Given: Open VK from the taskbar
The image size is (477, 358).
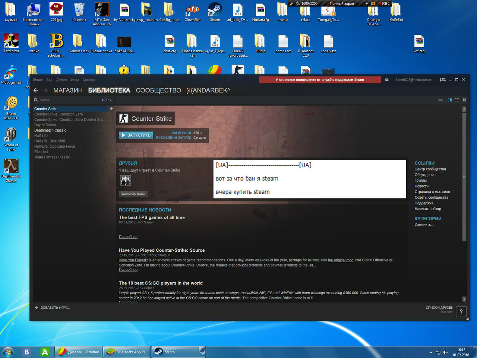Looking at the screenshot, I should click(26, 352).
